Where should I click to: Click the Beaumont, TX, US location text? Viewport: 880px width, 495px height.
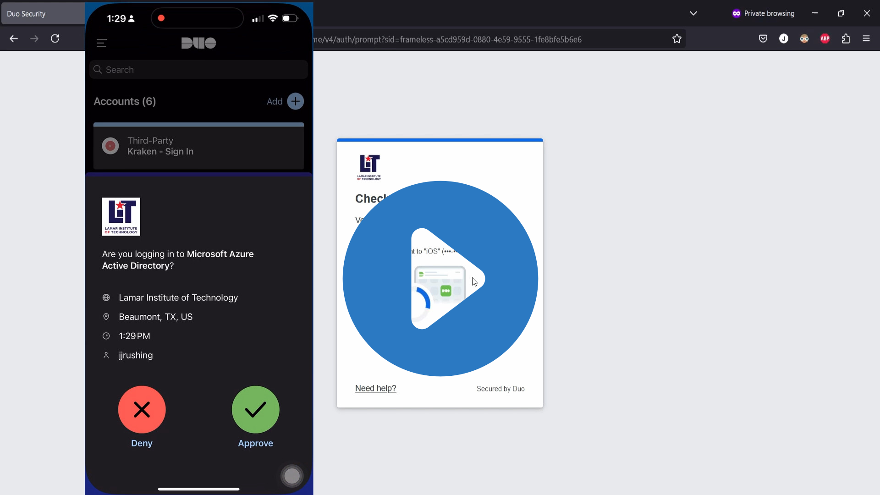(x=156, y=317)
